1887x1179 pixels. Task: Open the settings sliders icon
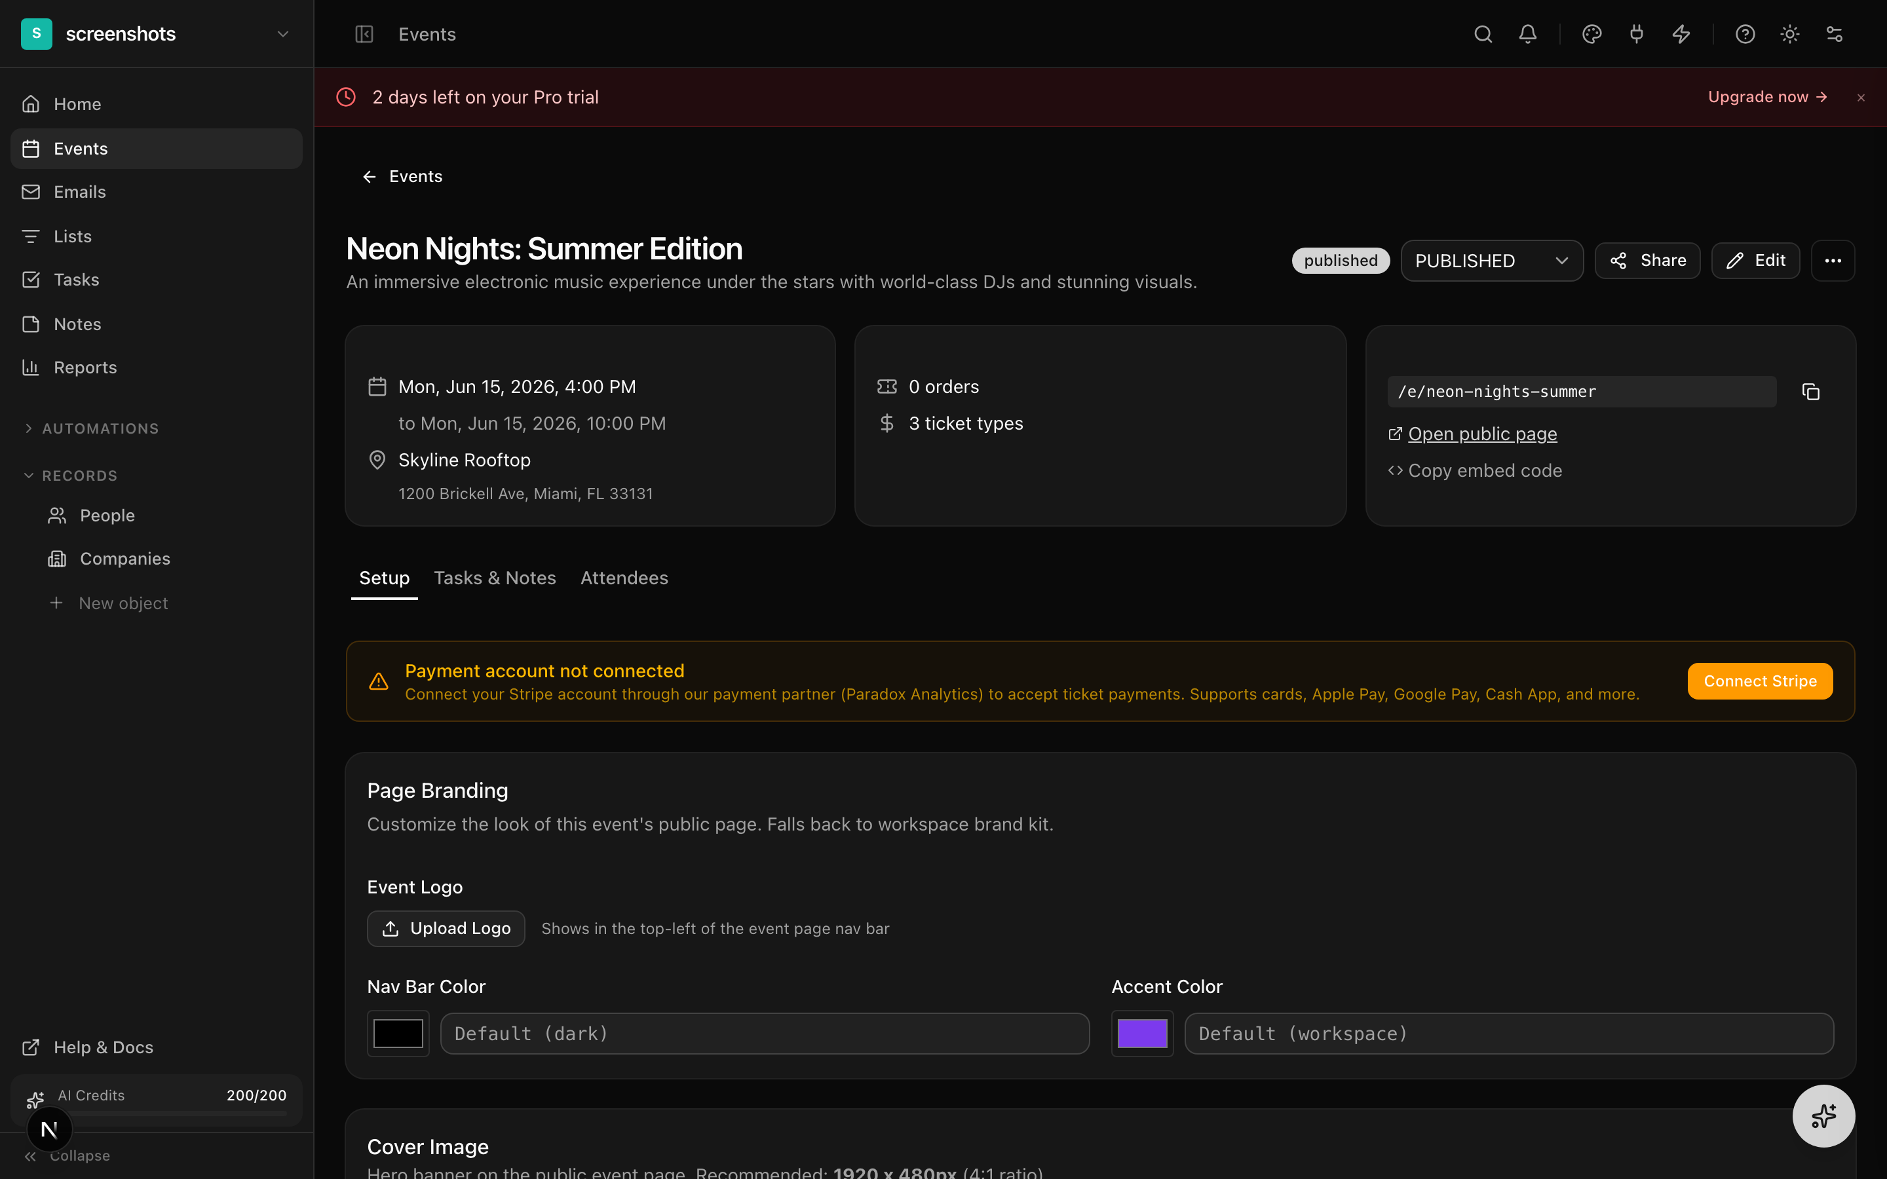tap(1834, 33)
